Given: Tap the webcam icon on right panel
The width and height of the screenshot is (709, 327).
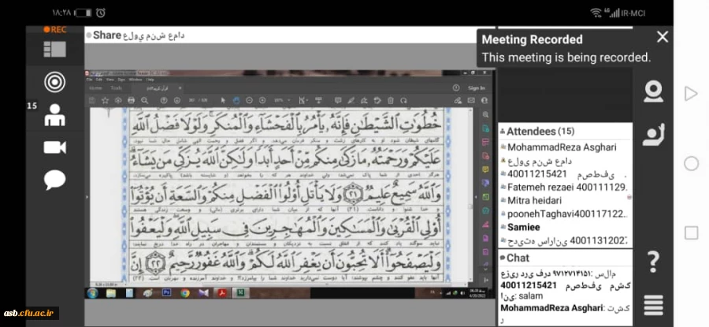Looking at the screenshot, I should tap(652, 92).
